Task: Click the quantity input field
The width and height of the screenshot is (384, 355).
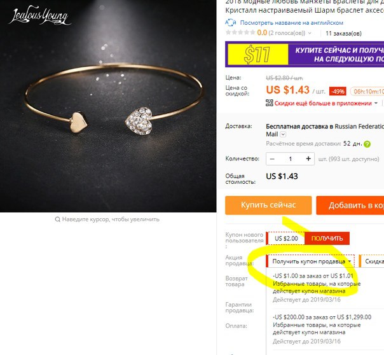Action: click(x=290, y=159)
